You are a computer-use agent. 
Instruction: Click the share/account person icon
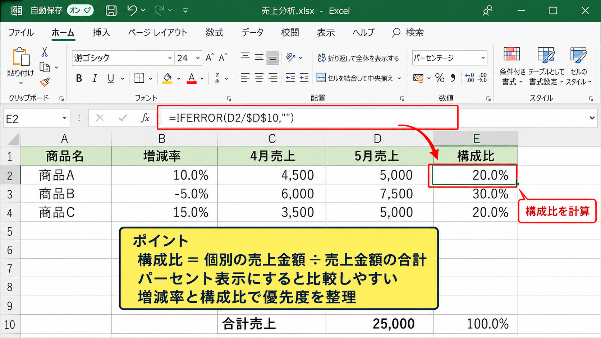pos(487,11)
